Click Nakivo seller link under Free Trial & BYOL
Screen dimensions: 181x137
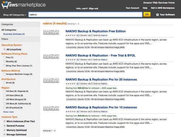104,59
